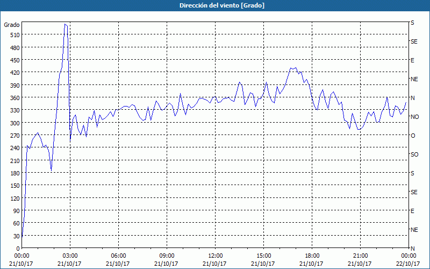Screen dimensions: 430x269
Task: Select the 12:00 time axis label
Action: pyautogui.click(x=216, y=256)
